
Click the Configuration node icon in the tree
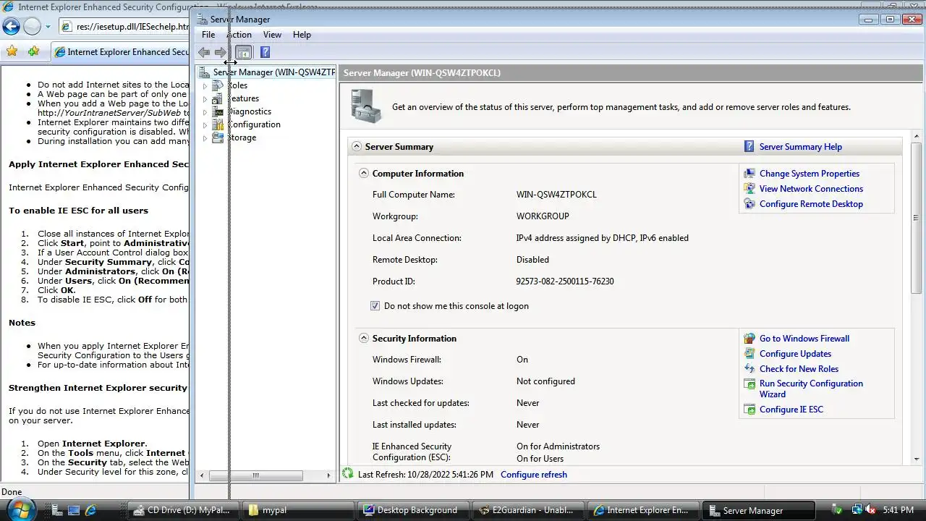pyautogui.click(x=218, y=124)
